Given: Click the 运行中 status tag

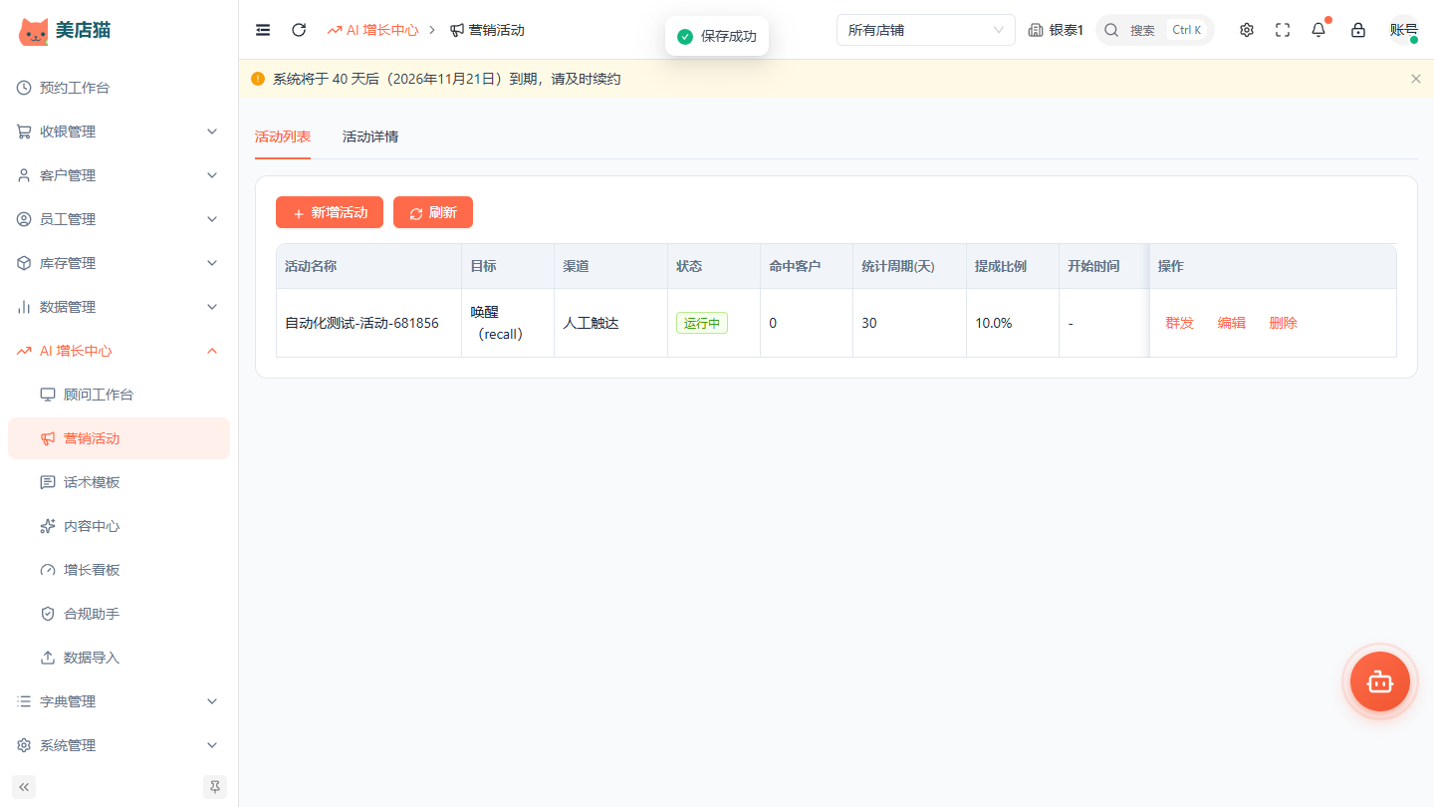Looking at the screenshot, I should click(702, 323).
